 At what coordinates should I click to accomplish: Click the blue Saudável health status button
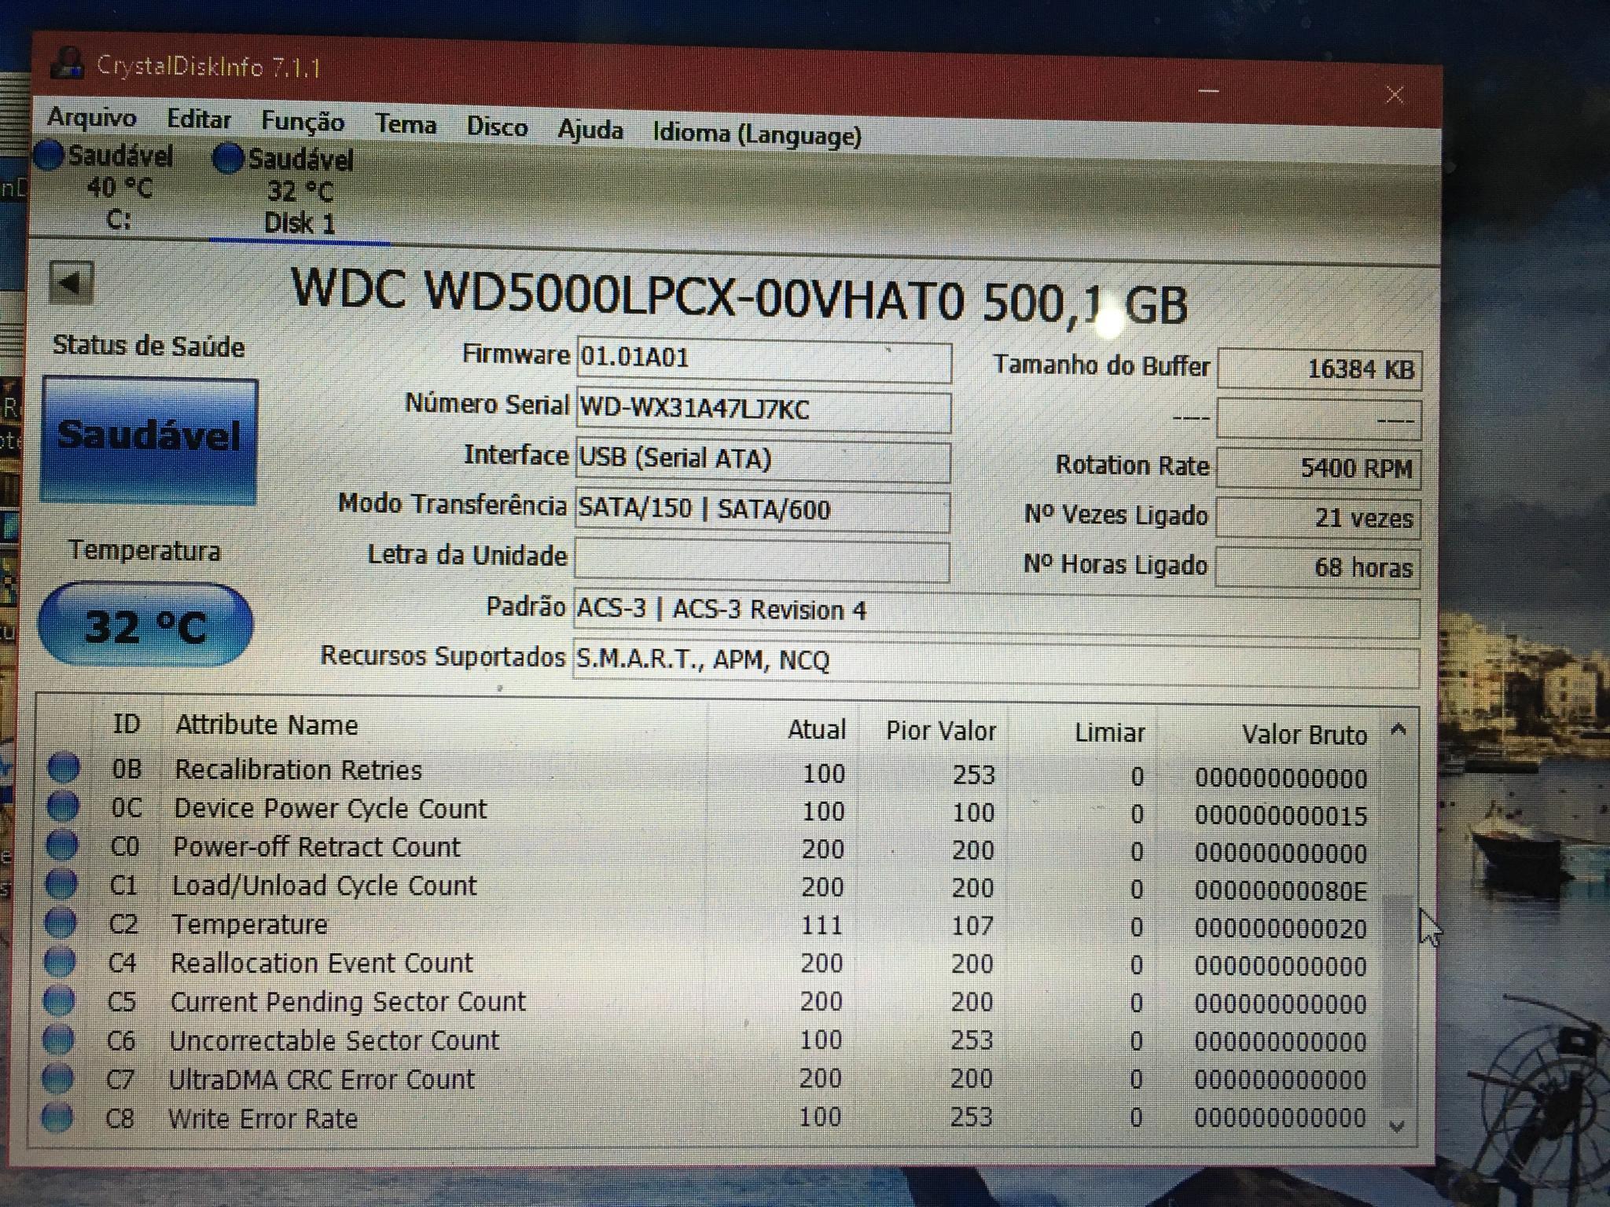(149, 440)
